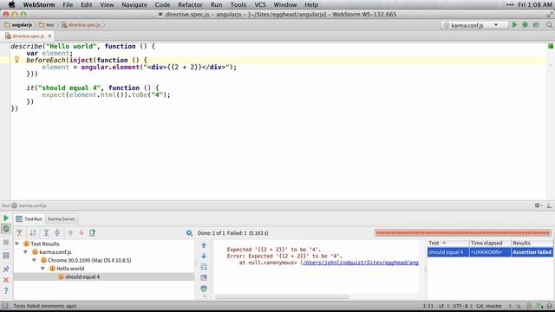Screen dimensions: 555x312
Task: Click the menu bar clock Fri 1:08 AM
Action: point(535,4)
